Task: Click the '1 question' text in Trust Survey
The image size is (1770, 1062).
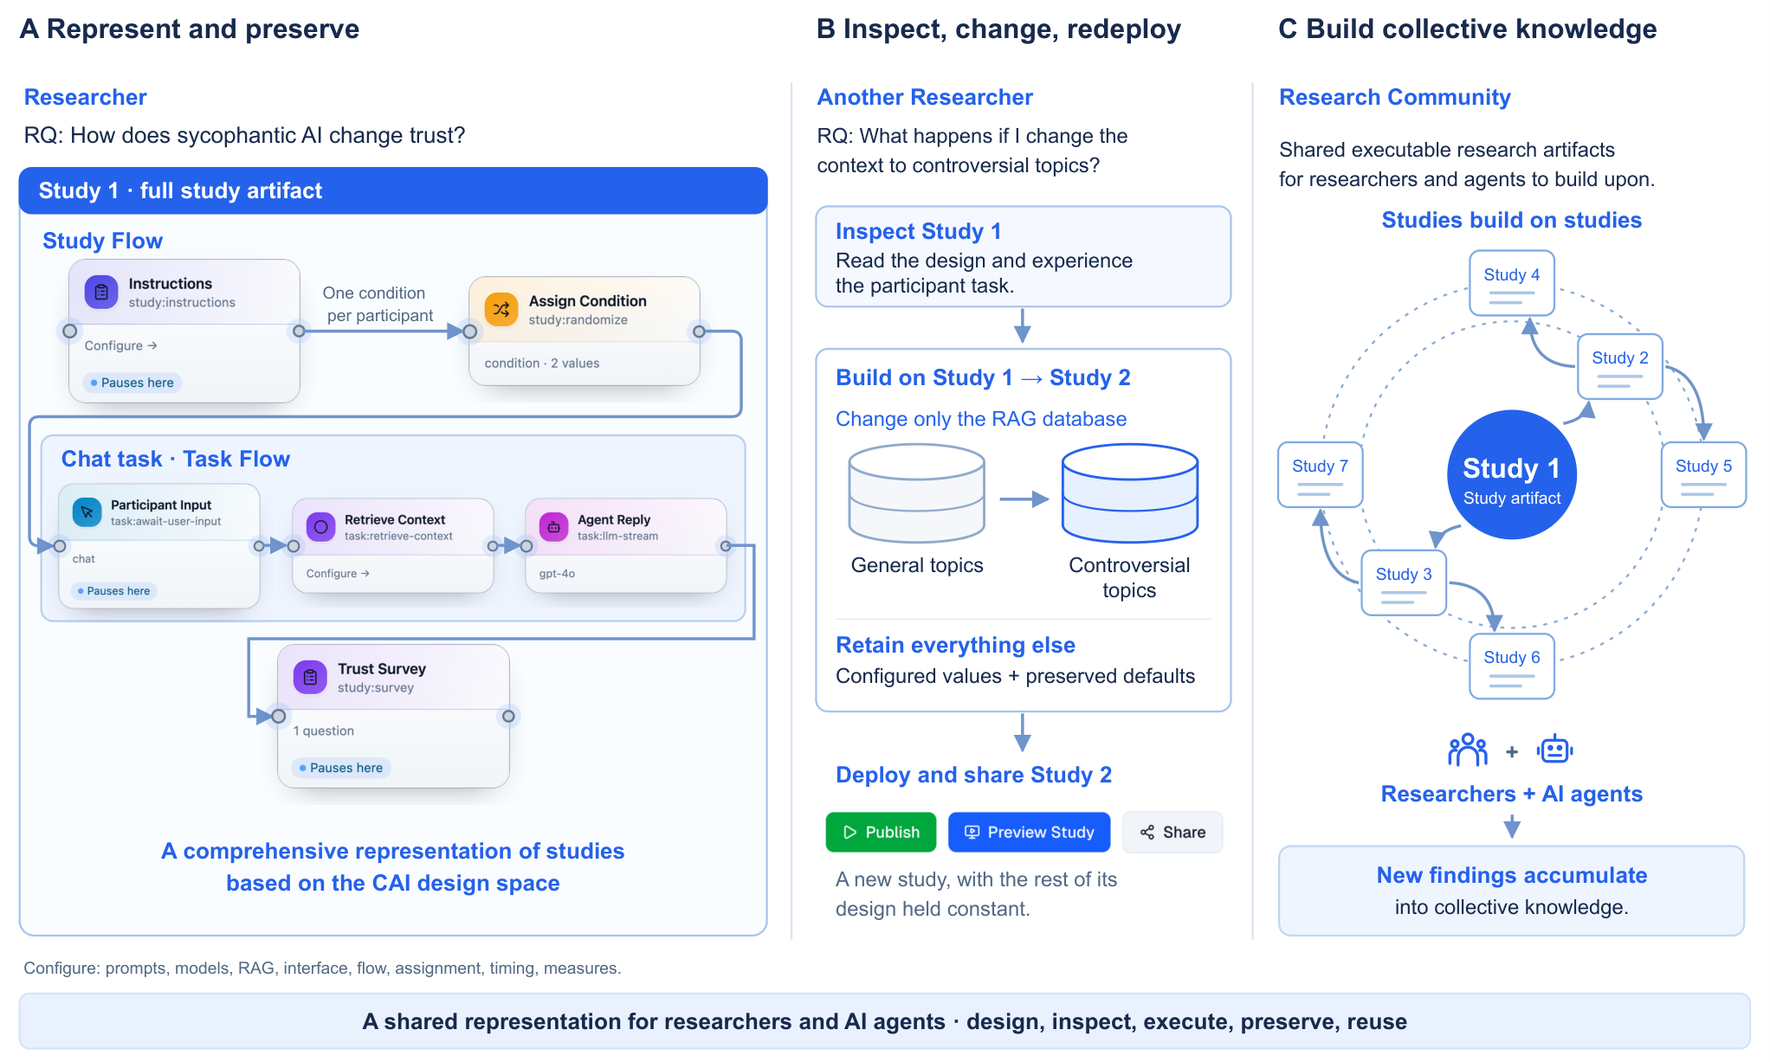Action: [x=324, y=731]
